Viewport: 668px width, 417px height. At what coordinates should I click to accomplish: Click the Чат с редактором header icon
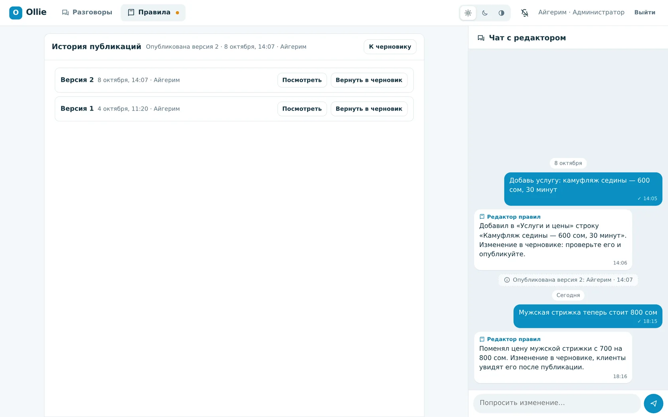(x=481, y=38)
